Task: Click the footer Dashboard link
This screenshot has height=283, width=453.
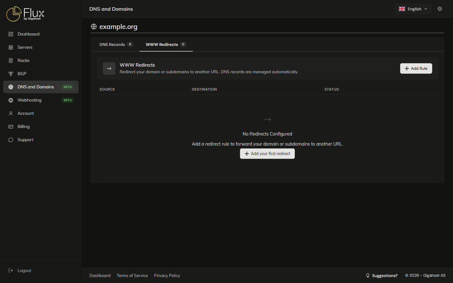Action: pyautogui.click(x=100, y=275)
